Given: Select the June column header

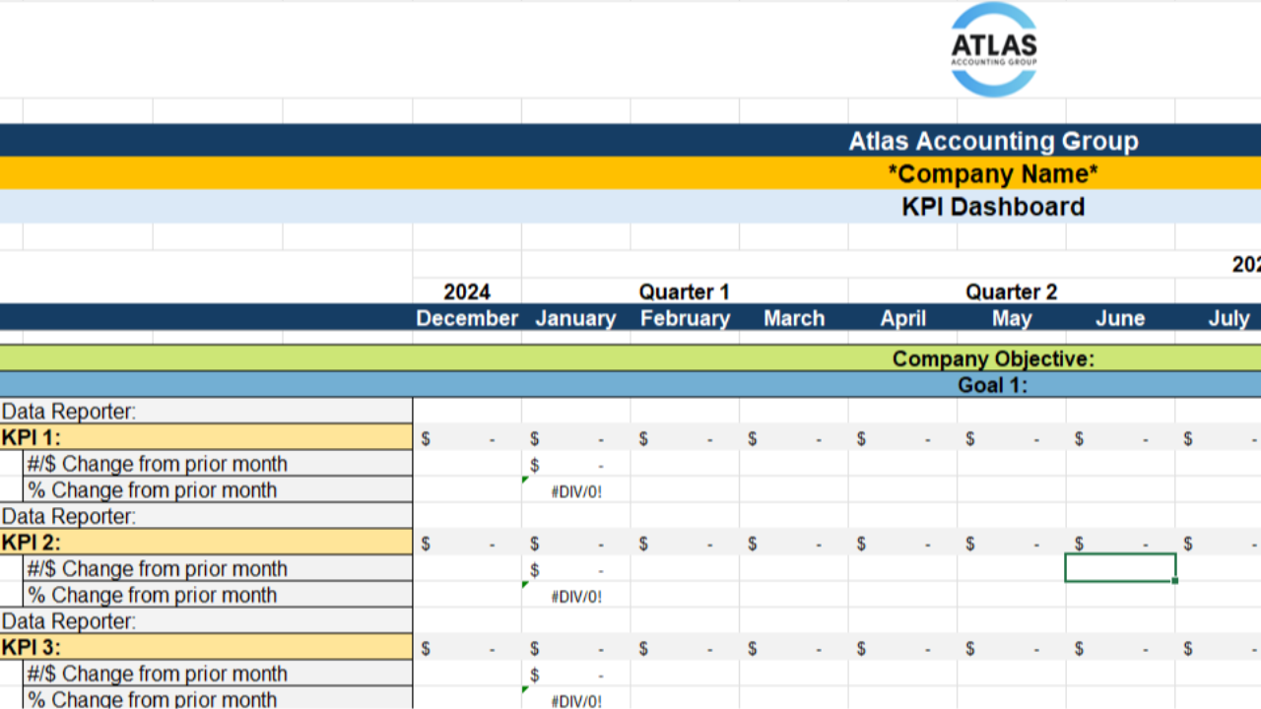Looking at the screenshot, I should [1120, 318].
